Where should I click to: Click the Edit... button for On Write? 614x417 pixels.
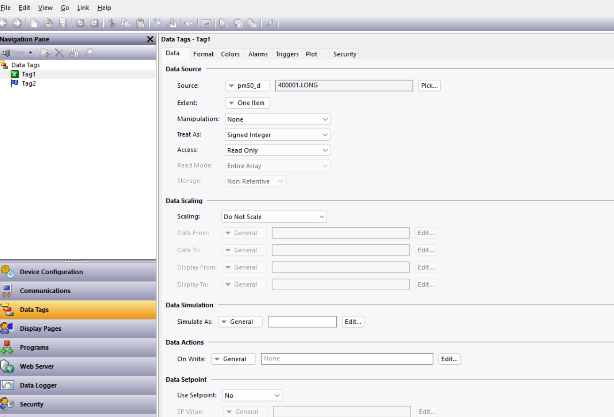pyautogui.click(x=449, y=359)
